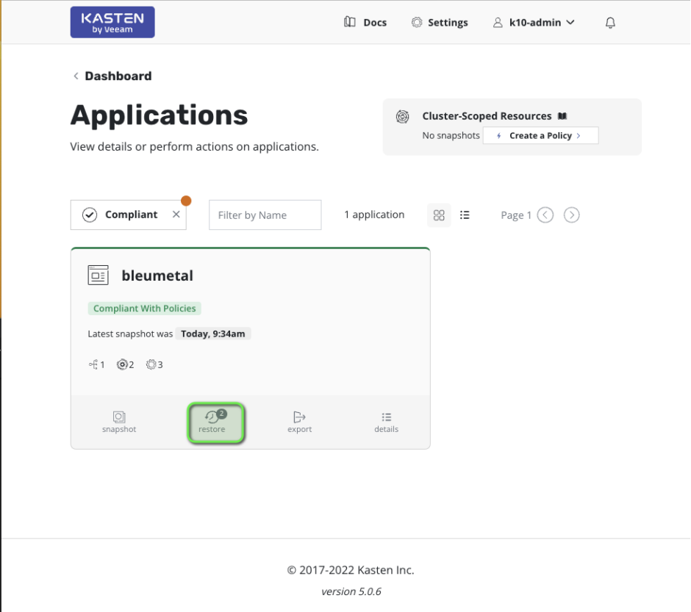Switch to card grid view
Screen dimensions: 691x612
coord(439,215)
